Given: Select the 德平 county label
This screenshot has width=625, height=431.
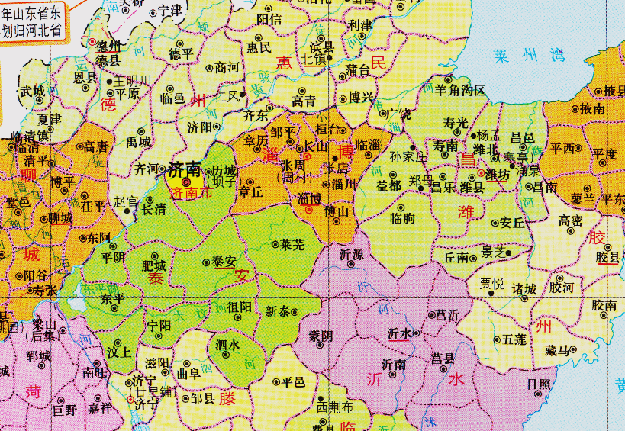Looking at the screenshot, I should [181, 53].
